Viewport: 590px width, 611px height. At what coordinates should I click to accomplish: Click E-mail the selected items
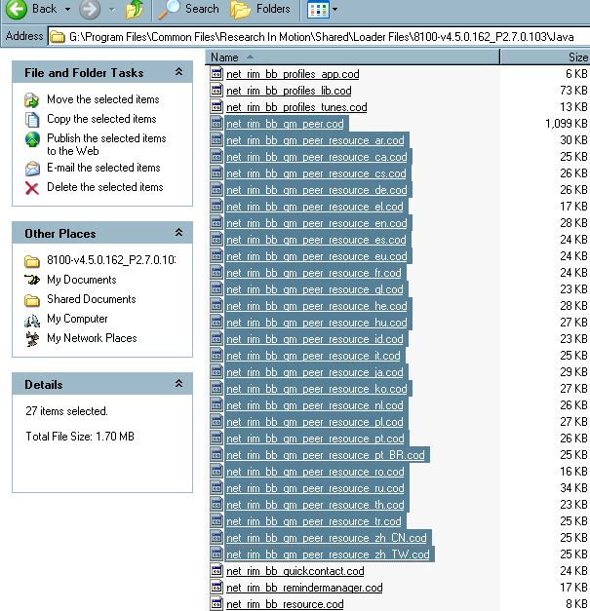pos(103,168)
